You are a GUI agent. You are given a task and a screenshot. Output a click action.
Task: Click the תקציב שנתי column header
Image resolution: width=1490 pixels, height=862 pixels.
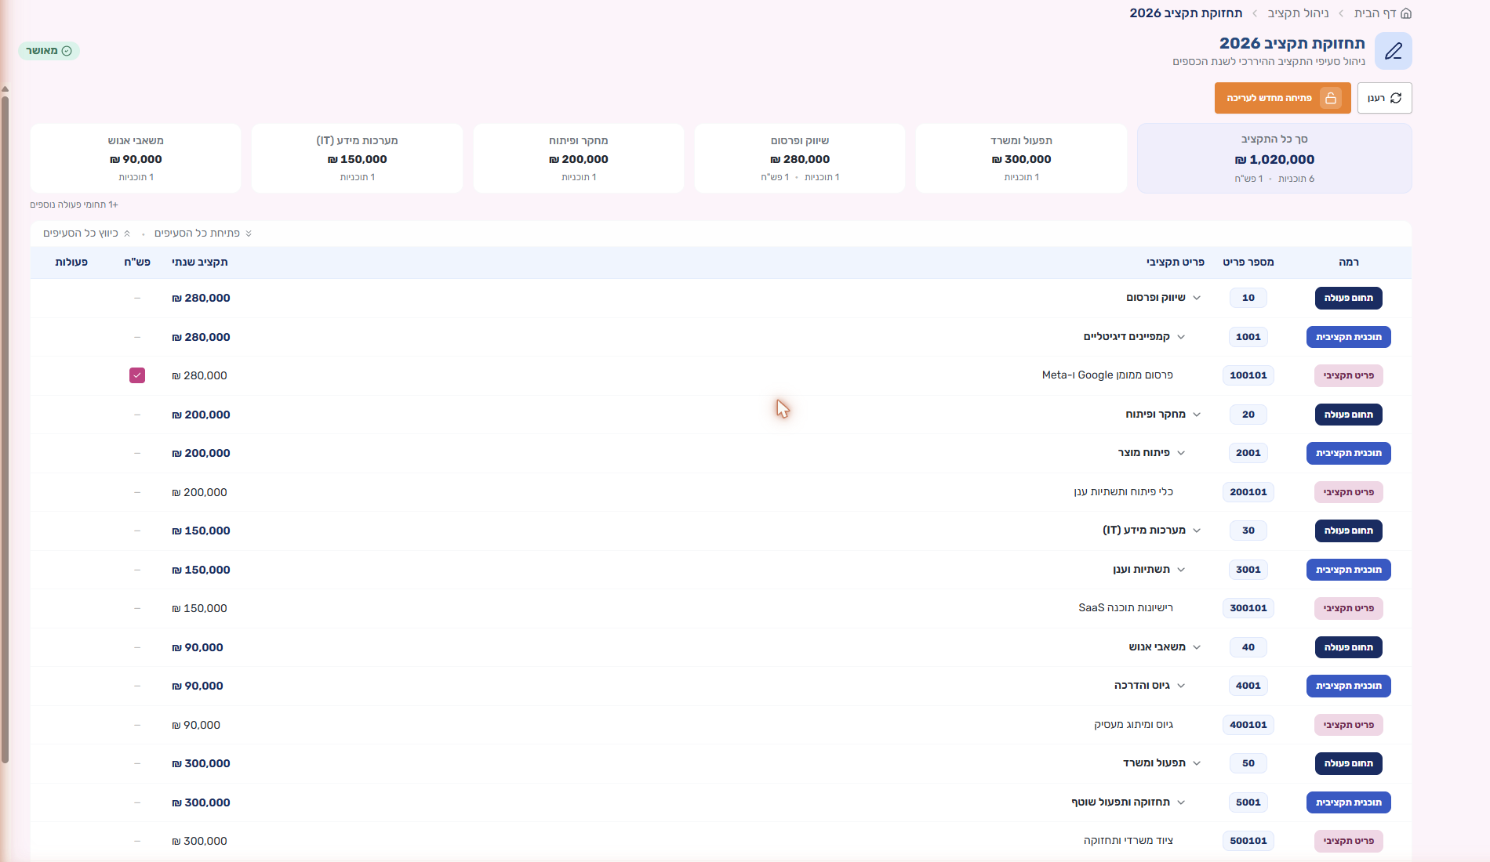pos(200,263)
